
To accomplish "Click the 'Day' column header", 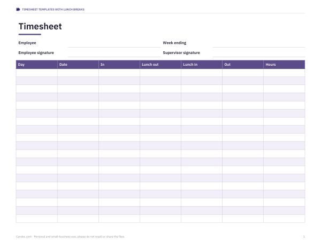I will 36,64.
